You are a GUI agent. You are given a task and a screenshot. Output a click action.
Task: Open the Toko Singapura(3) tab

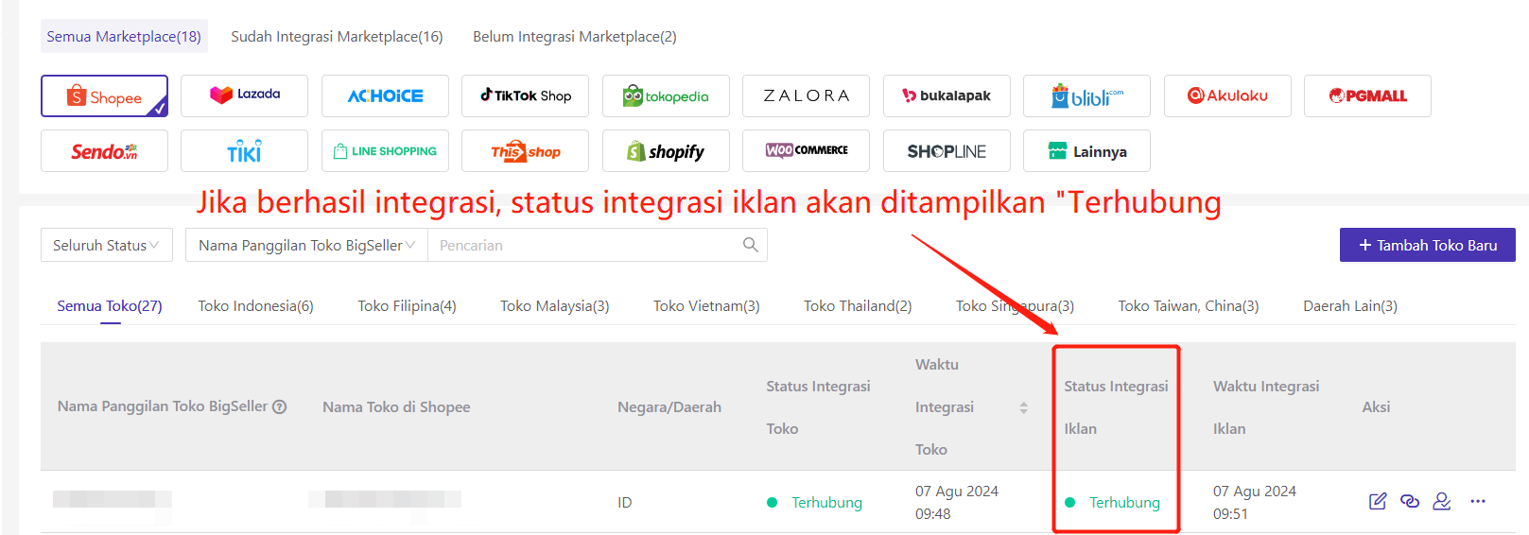tap(1015, 305)
